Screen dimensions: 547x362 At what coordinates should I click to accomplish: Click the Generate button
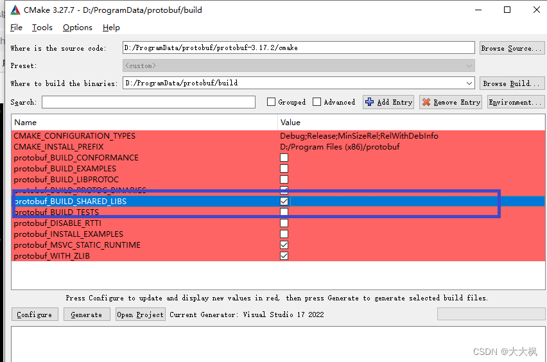(87, 315)
